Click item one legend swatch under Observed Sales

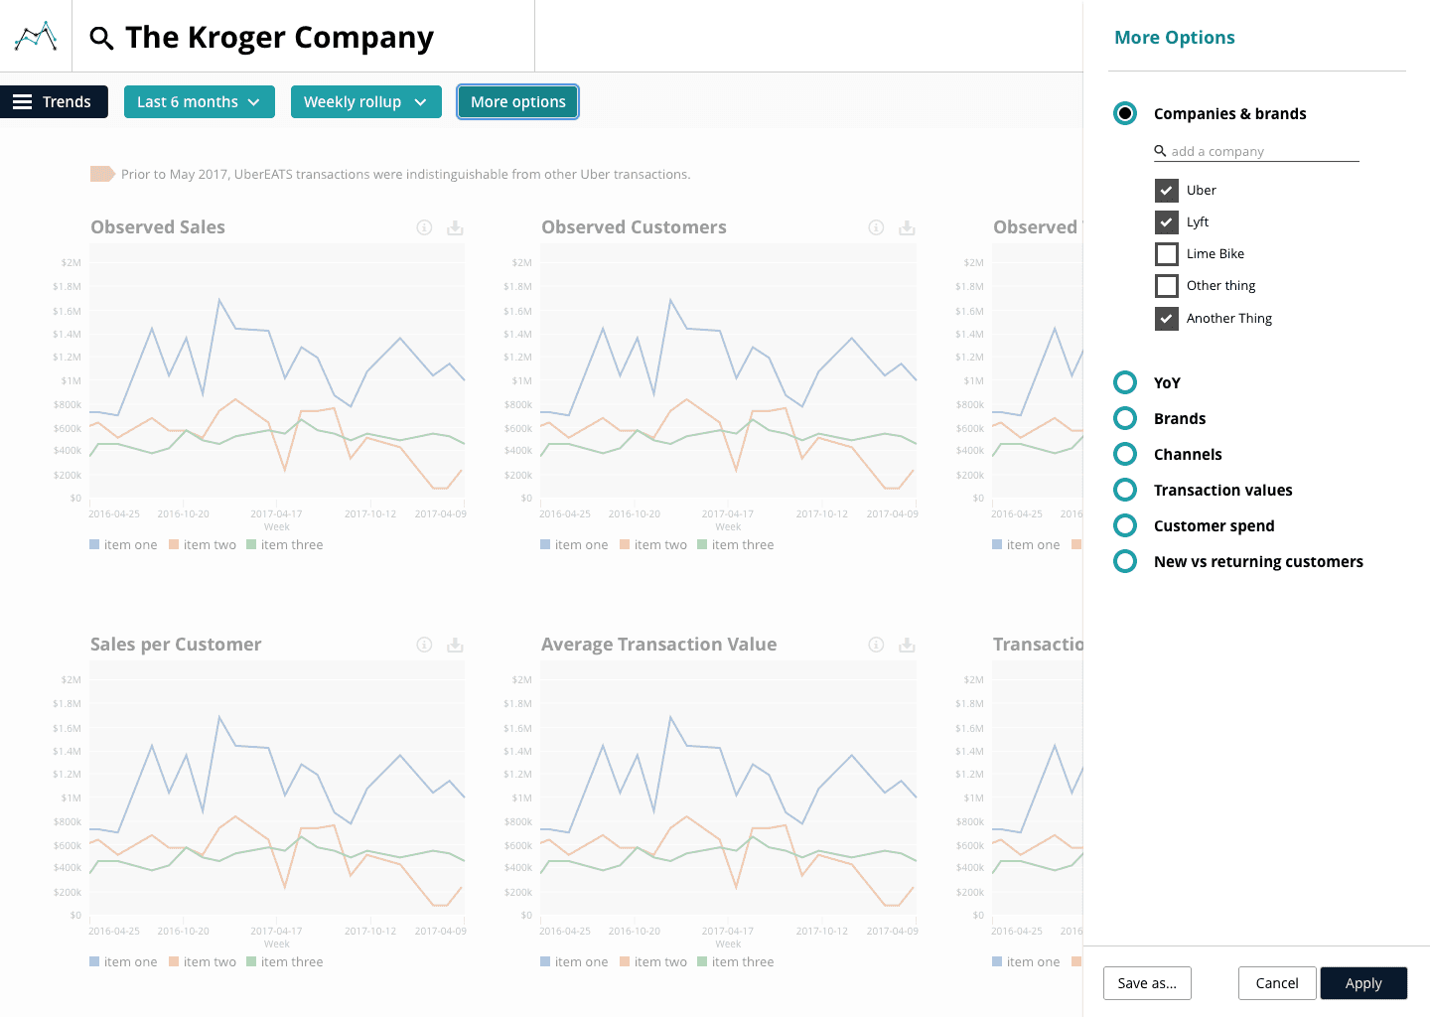click(94, 544)
